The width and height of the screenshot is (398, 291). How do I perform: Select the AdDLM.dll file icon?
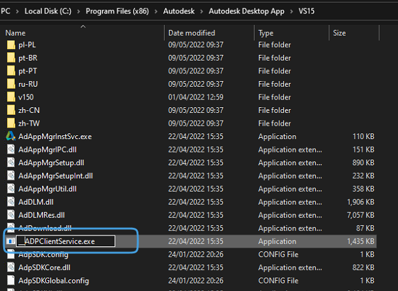pyautogui.click(x=10, y=202)
